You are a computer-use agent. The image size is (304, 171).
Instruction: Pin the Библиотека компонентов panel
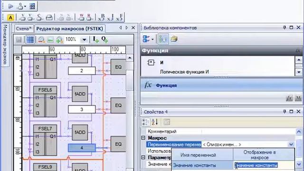[x=284, y=28]
